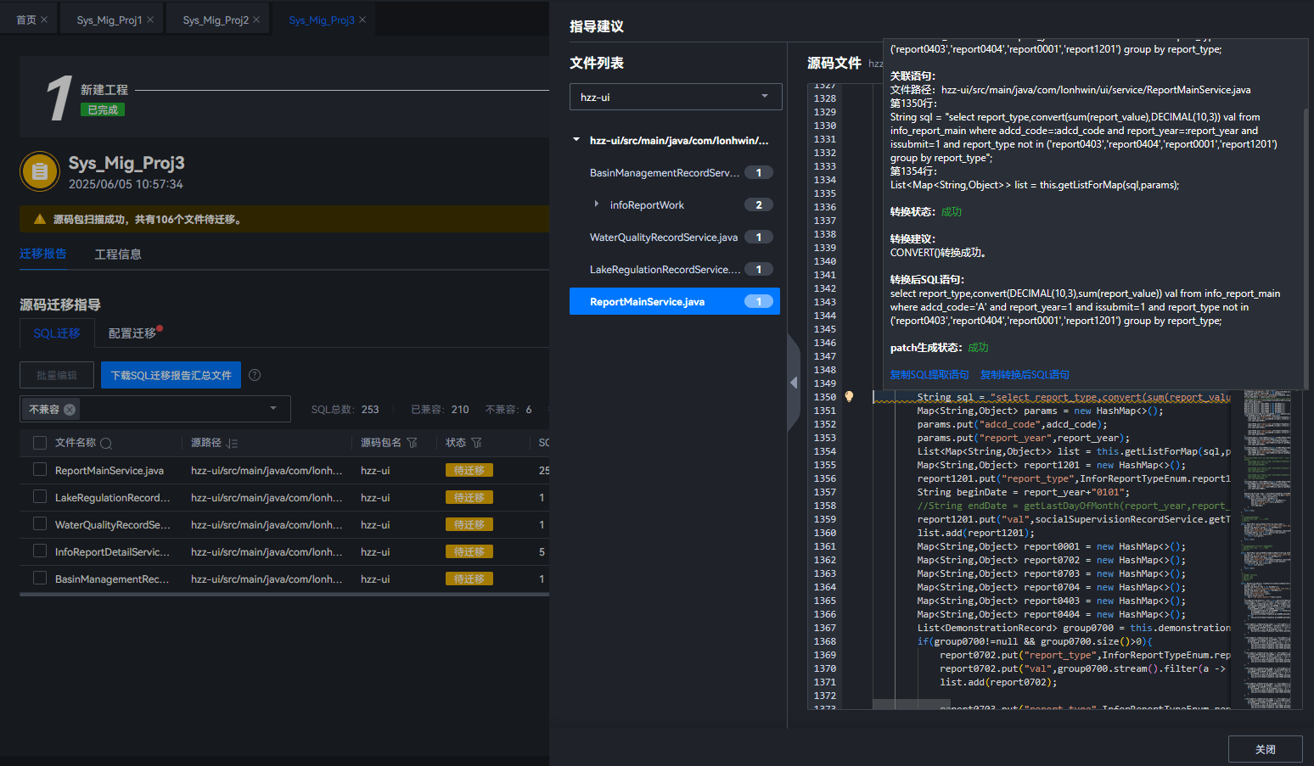
Task: Go to the 首页 tab
Action: pos(26,20)
